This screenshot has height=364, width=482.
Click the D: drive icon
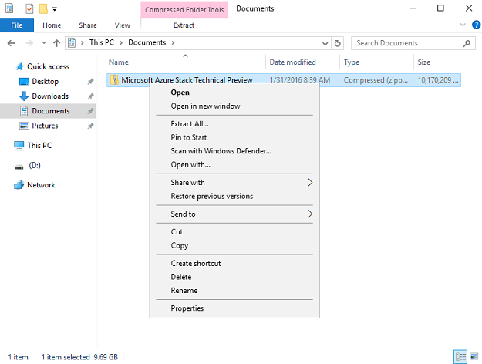[19, 167]
